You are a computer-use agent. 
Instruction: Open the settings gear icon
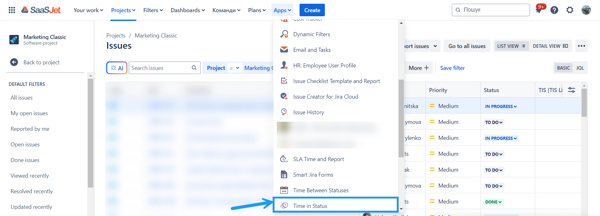[x=570, y=10]
